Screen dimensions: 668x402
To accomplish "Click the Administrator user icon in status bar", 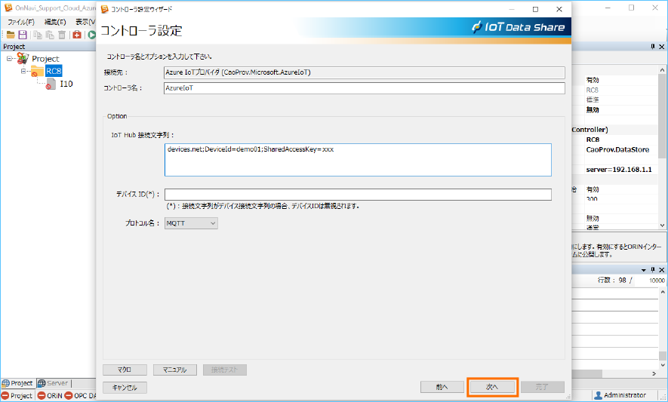I will [x=598, y=395].
